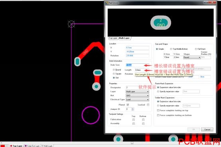This screenshot has height=147, width=221.
Task: Open the pad Shape dropdown showing Round
Action: coord(192,58)
